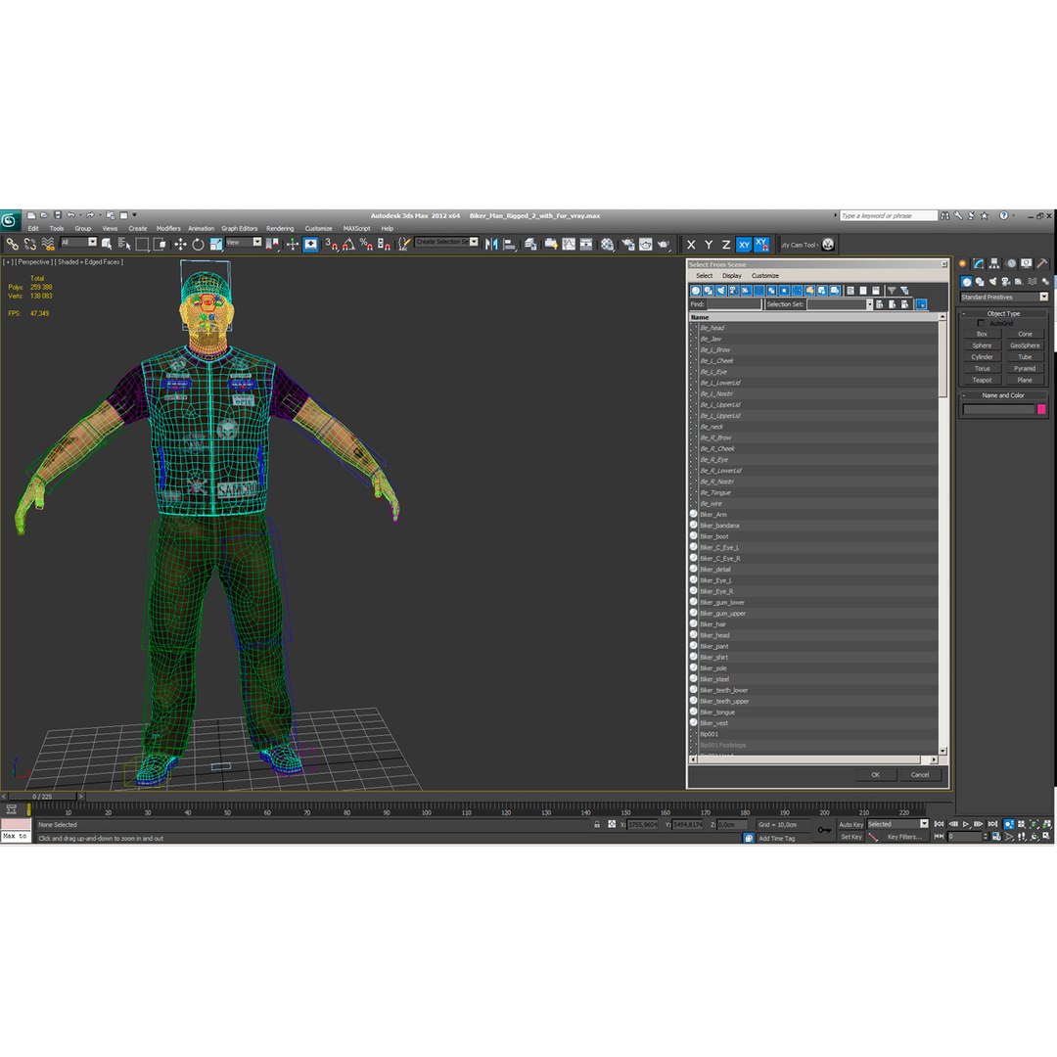Click the Save file icon in title bar
This screenshot has height=1057, width=1057.
[58, 215]
